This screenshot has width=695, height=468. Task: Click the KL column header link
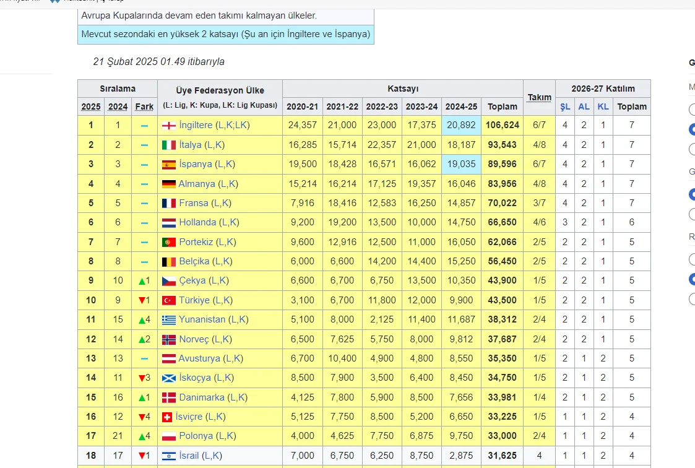[x=603, y=106]
